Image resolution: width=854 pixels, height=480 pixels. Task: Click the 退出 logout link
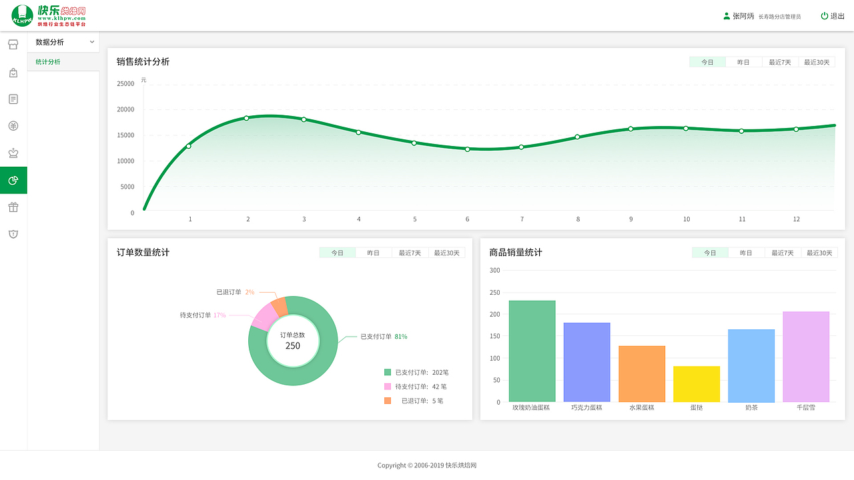click(837, 16)
